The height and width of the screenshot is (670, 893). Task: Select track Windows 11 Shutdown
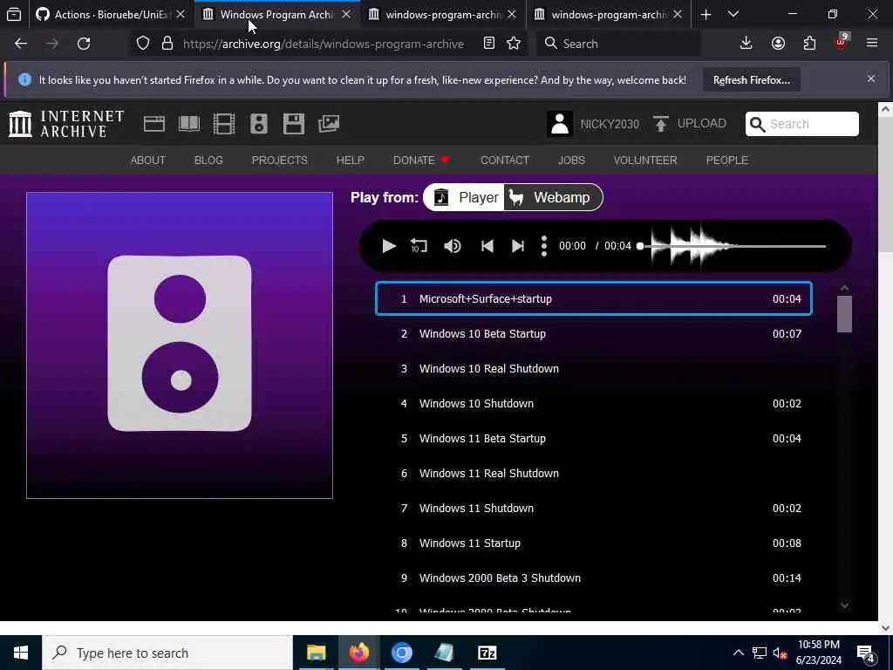click(x=593, y=509)
